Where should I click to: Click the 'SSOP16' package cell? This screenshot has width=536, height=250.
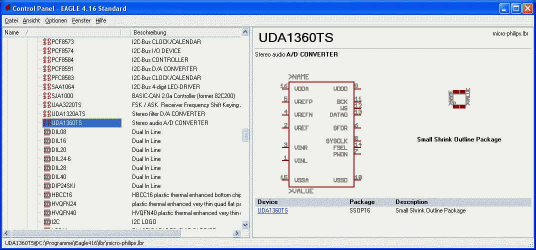coord(359,210)
